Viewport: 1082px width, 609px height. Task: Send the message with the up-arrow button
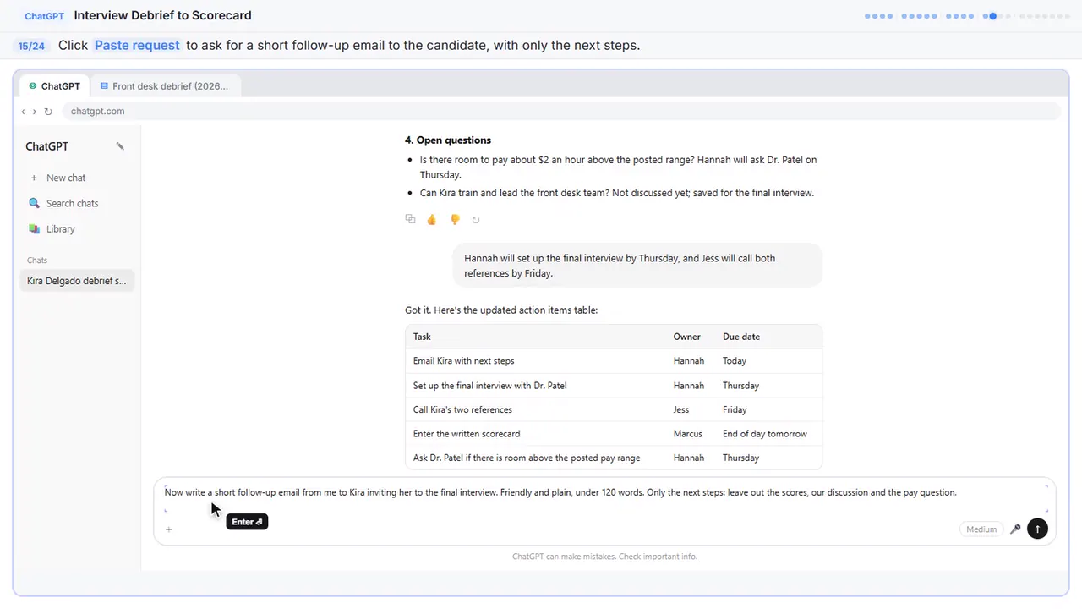tap(1037, 529)
